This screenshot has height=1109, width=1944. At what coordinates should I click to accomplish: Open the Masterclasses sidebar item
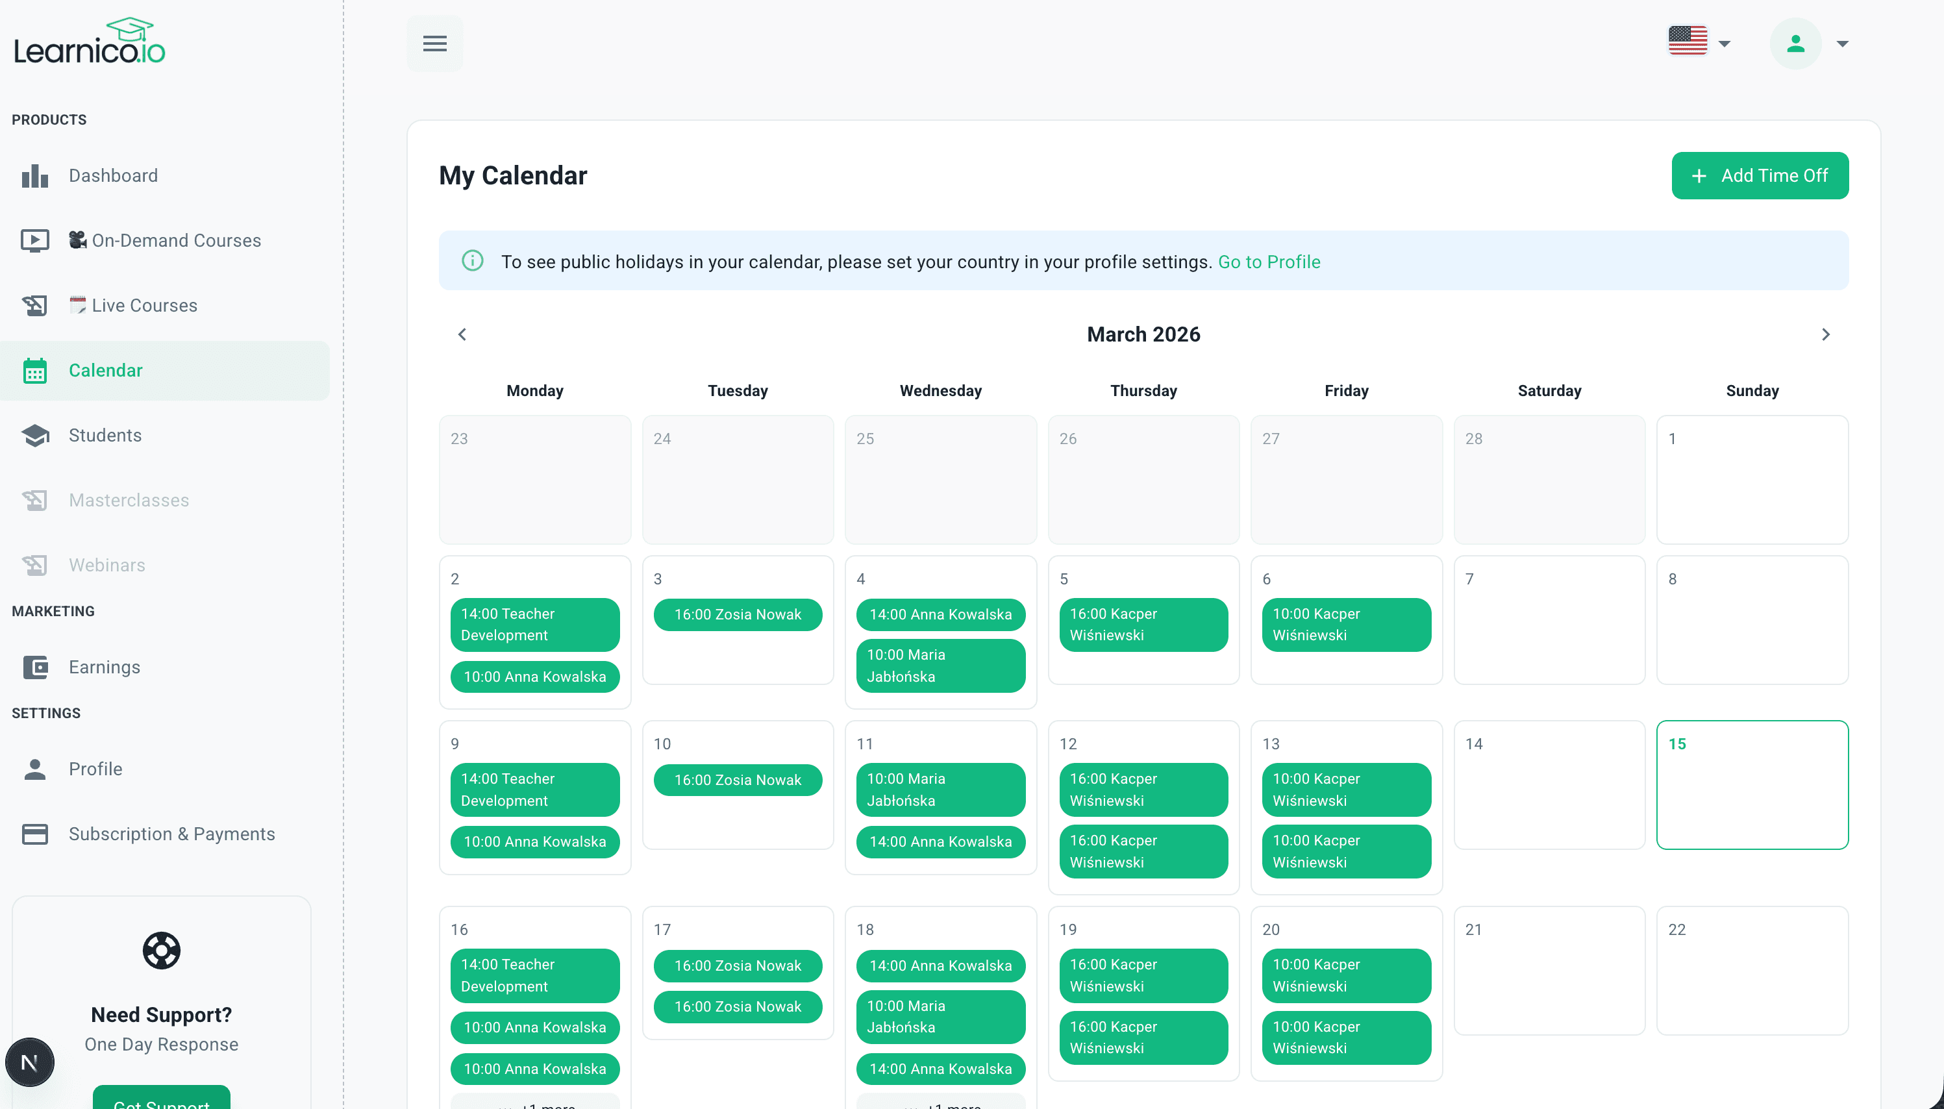point(129,501)
